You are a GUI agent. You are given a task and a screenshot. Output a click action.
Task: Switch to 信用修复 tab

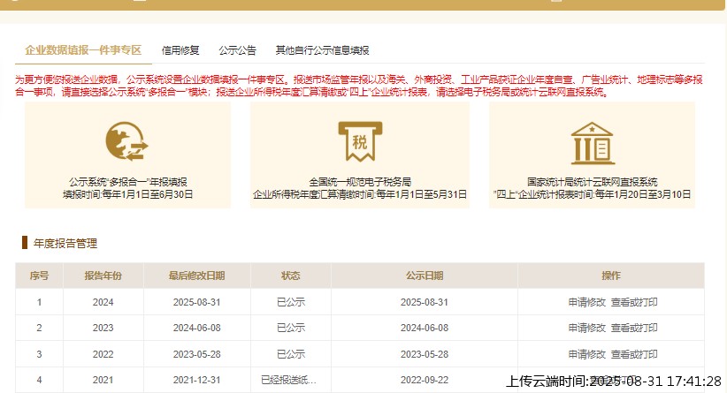[180, 50]
